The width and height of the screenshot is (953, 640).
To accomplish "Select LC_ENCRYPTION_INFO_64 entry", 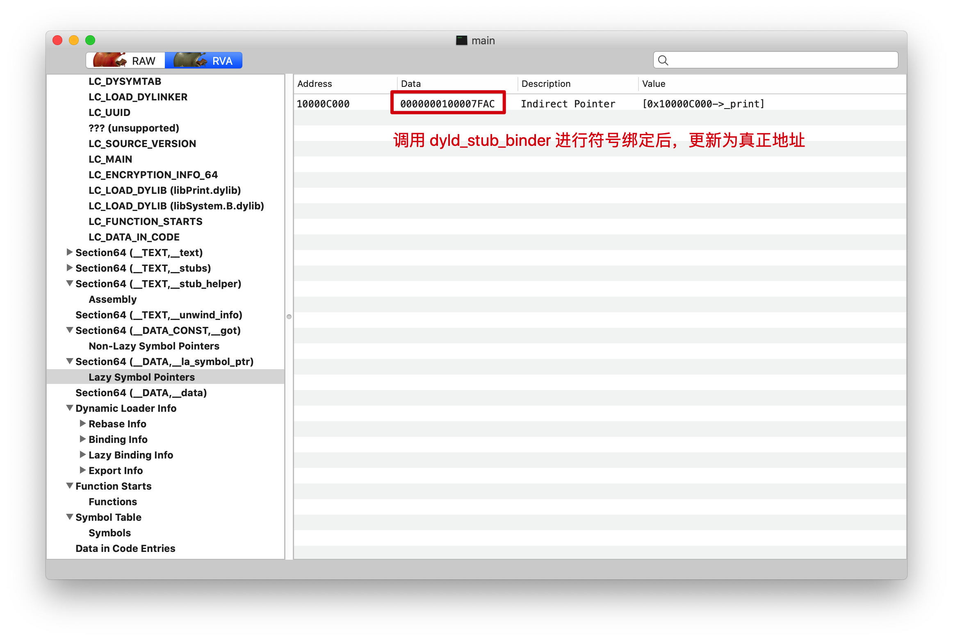I will point(153,175).
